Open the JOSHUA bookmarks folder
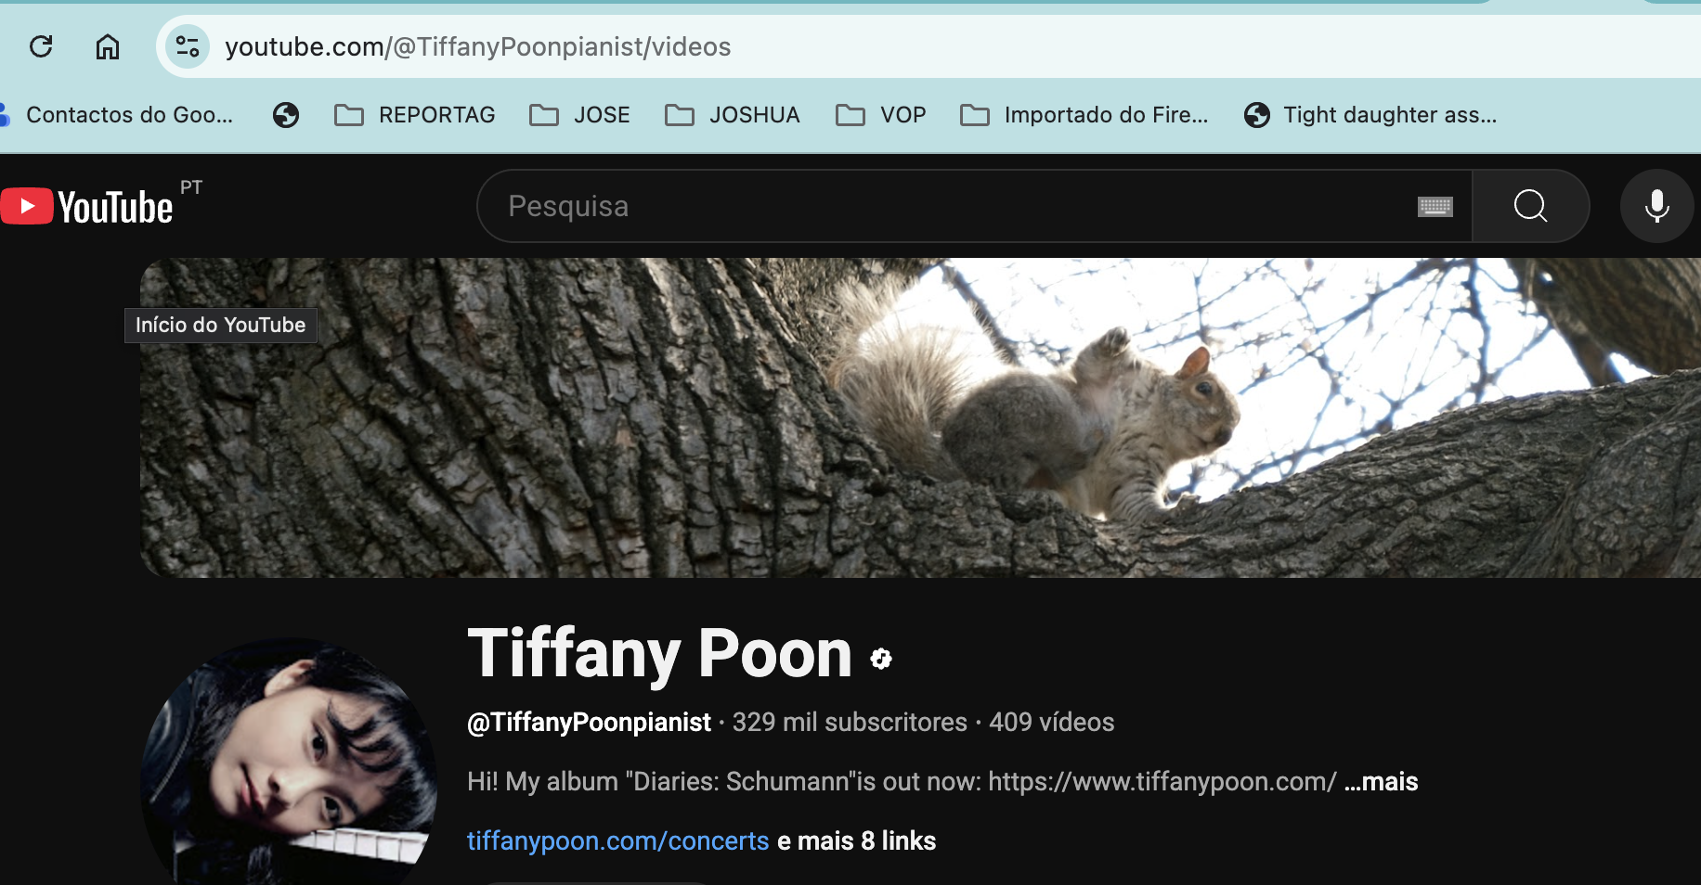1701x885 pixels. pyautogui.click(x=733, y=115)
